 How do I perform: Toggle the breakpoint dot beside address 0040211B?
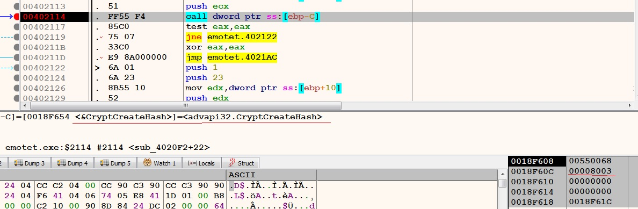pyautogui.click(x=16, y=47)
